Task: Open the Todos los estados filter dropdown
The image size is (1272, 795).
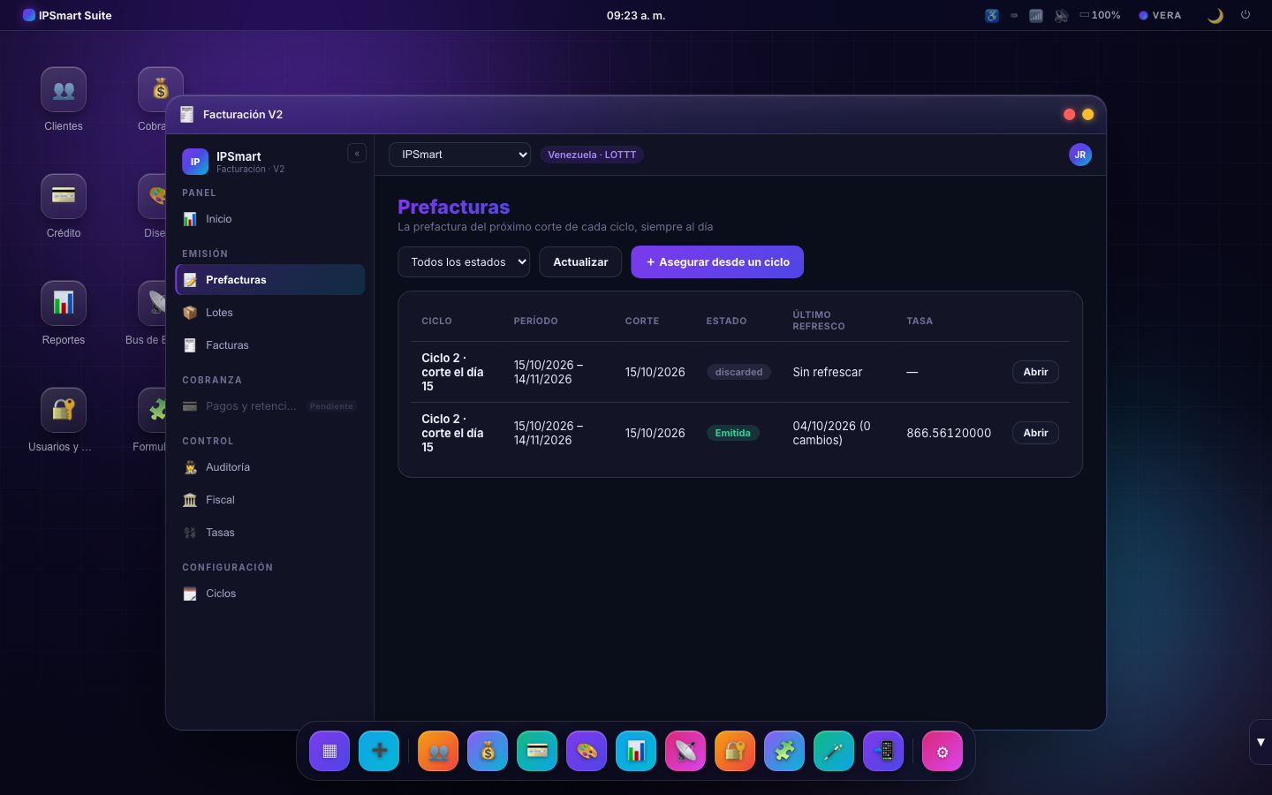Action: [x=464, y=262]
